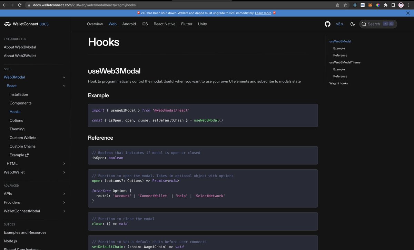Collapse Web3Modal section using its chevron

pos(64,77)
